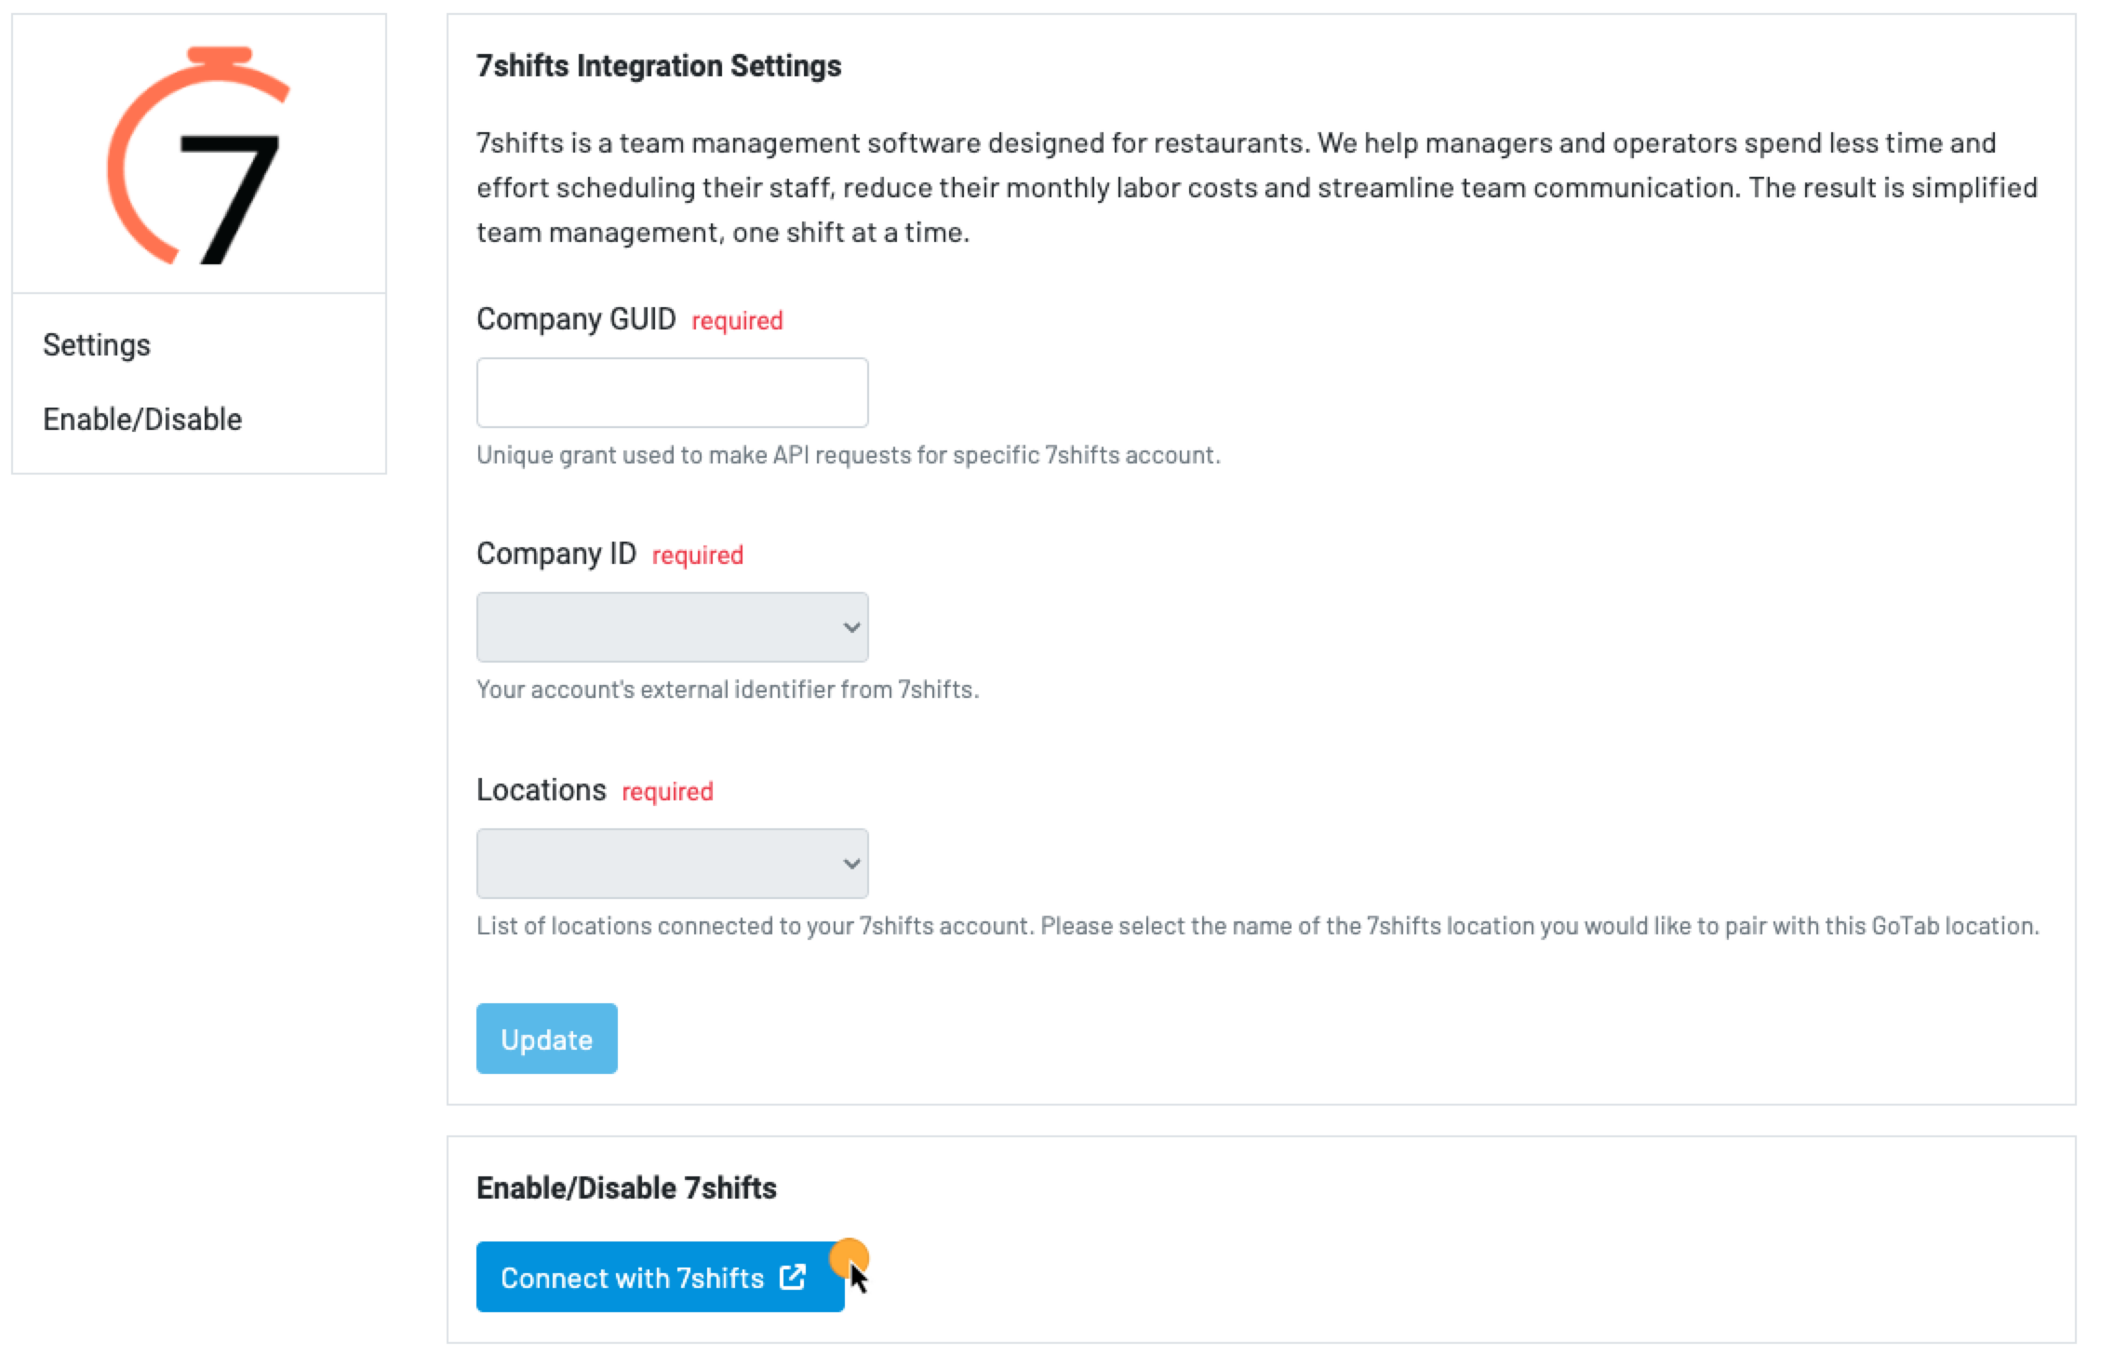The height and width of the screenshot is (1355, 2101).
Task: Click the orange indicator dot beside Connect button
Action: tap(848, 1256)
